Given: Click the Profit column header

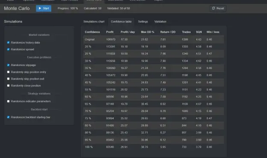Looking at the screenshot, I should tap(110, 32).
